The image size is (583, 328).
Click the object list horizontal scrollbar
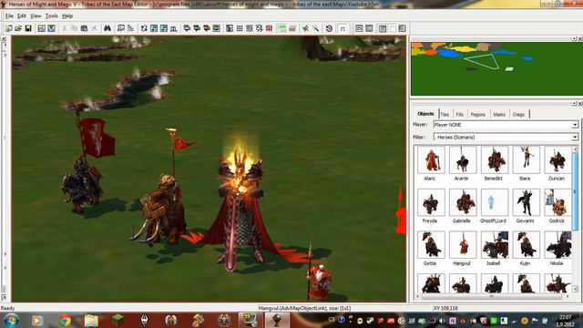coord(492,296)
